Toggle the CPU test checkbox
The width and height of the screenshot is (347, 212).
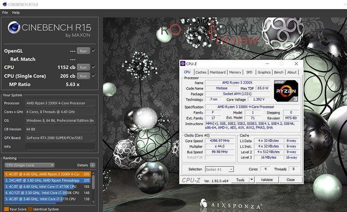pos(94,67)
